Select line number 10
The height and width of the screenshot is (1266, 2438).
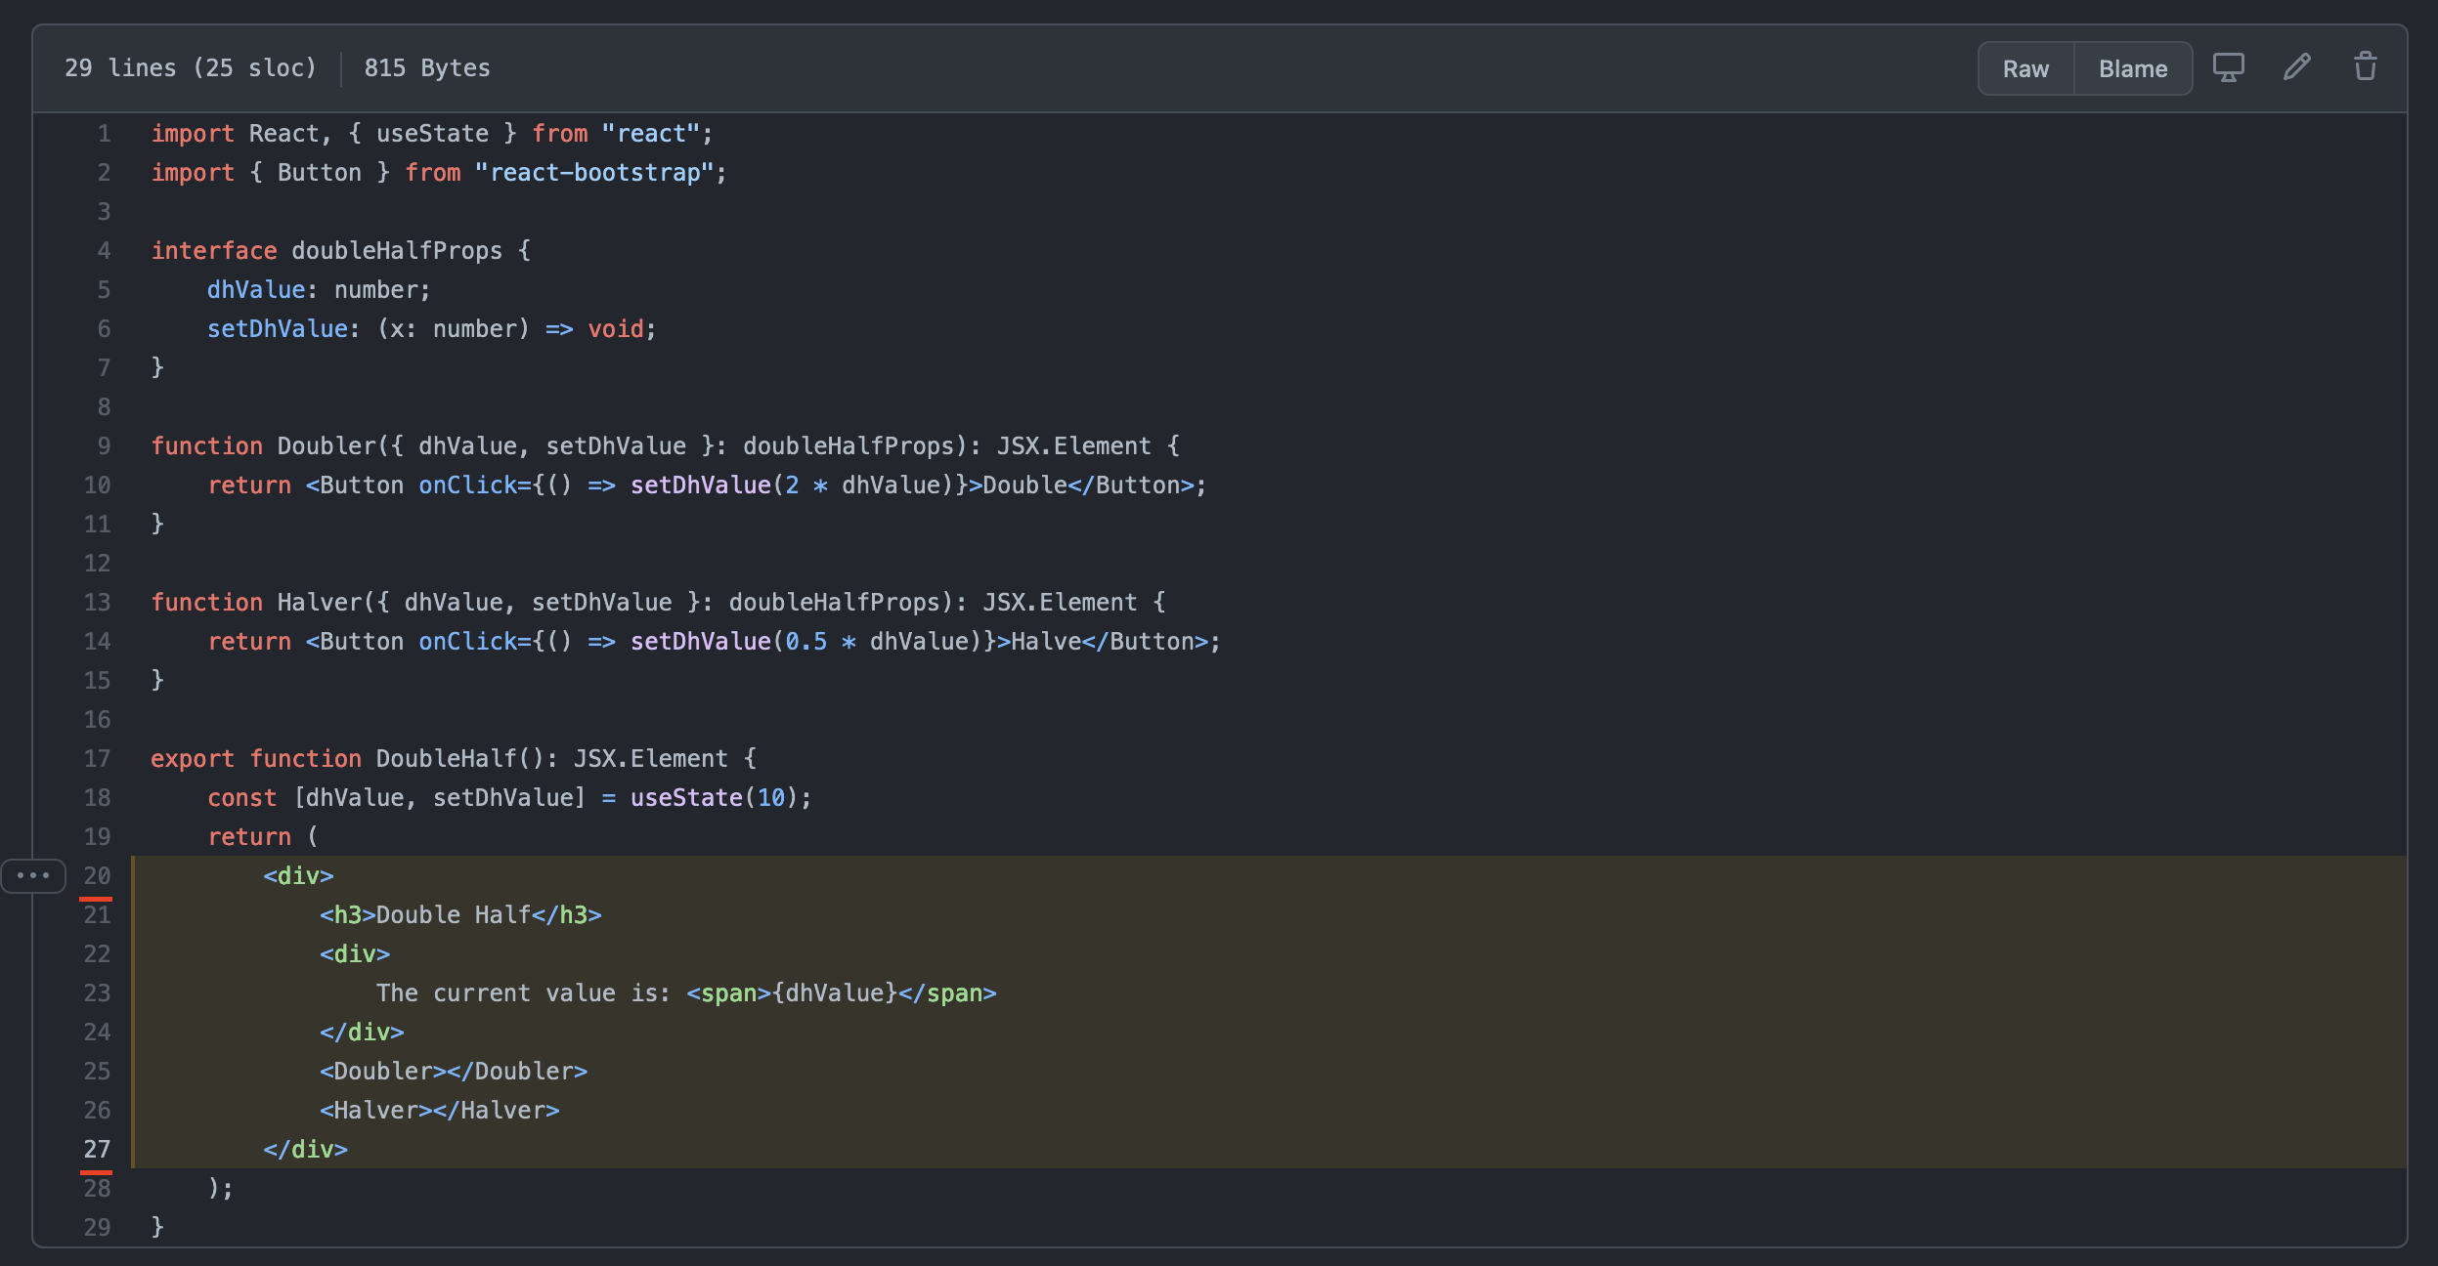coord(97,485)
